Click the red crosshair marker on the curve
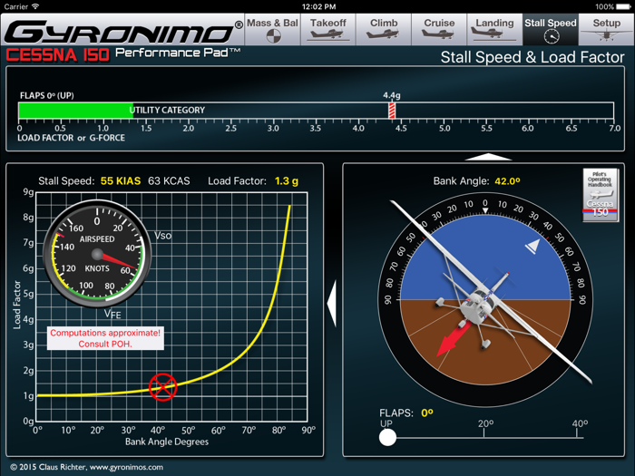635x476 pixels. pyautogui.click(x=162, y=387)
